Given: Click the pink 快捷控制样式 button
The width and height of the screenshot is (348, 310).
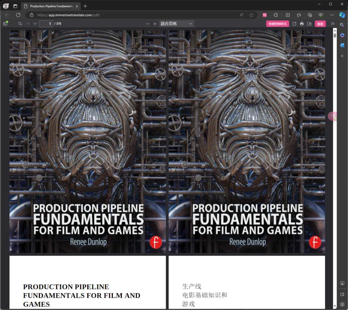Looking at the screenshot, I should [x=277, y=24].
